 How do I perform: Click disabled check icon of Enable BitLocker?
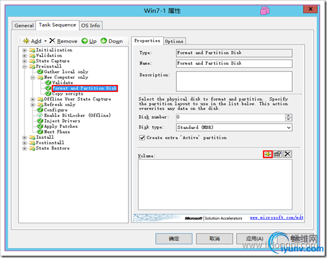tap(40, 115)
